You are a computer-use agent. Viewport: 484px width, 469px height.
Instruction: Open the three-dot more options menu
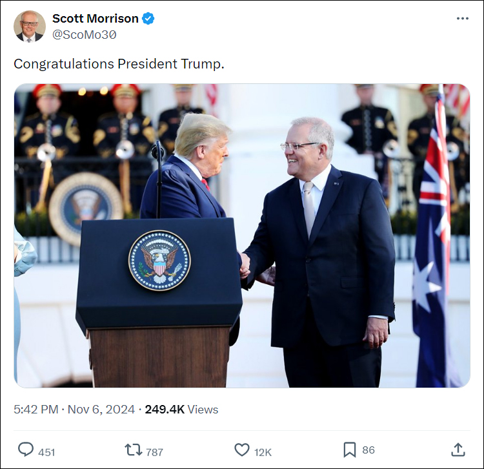463,19
